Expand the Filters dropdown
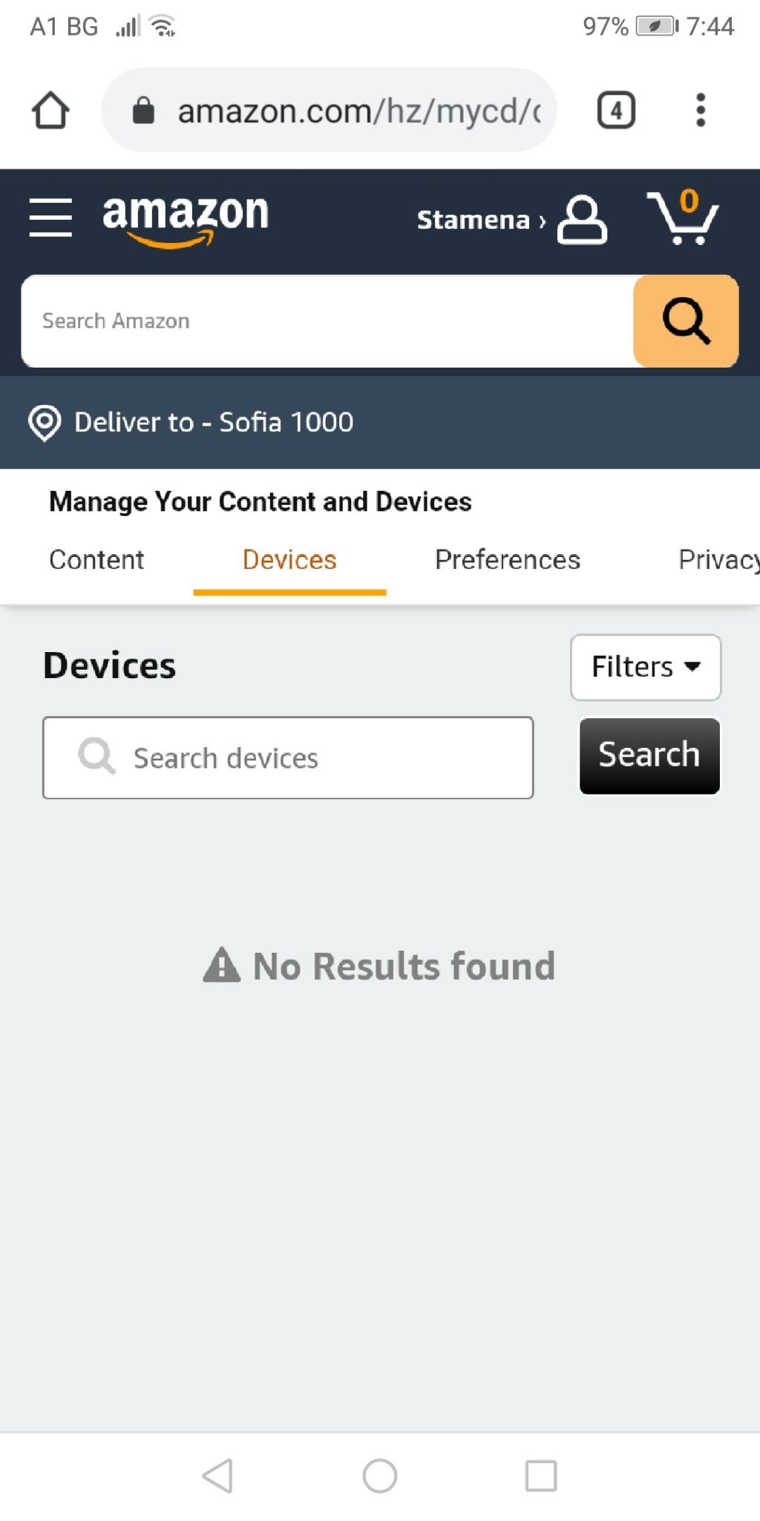The height and width of the screenshot is (1521, 760). (645, 667)
